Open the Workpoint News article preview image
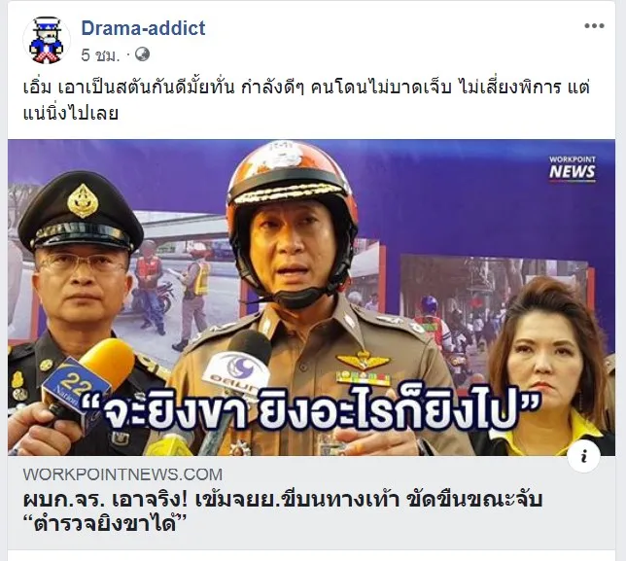The image size is (626, 561). pyautogui.click(x=311, y=298)
